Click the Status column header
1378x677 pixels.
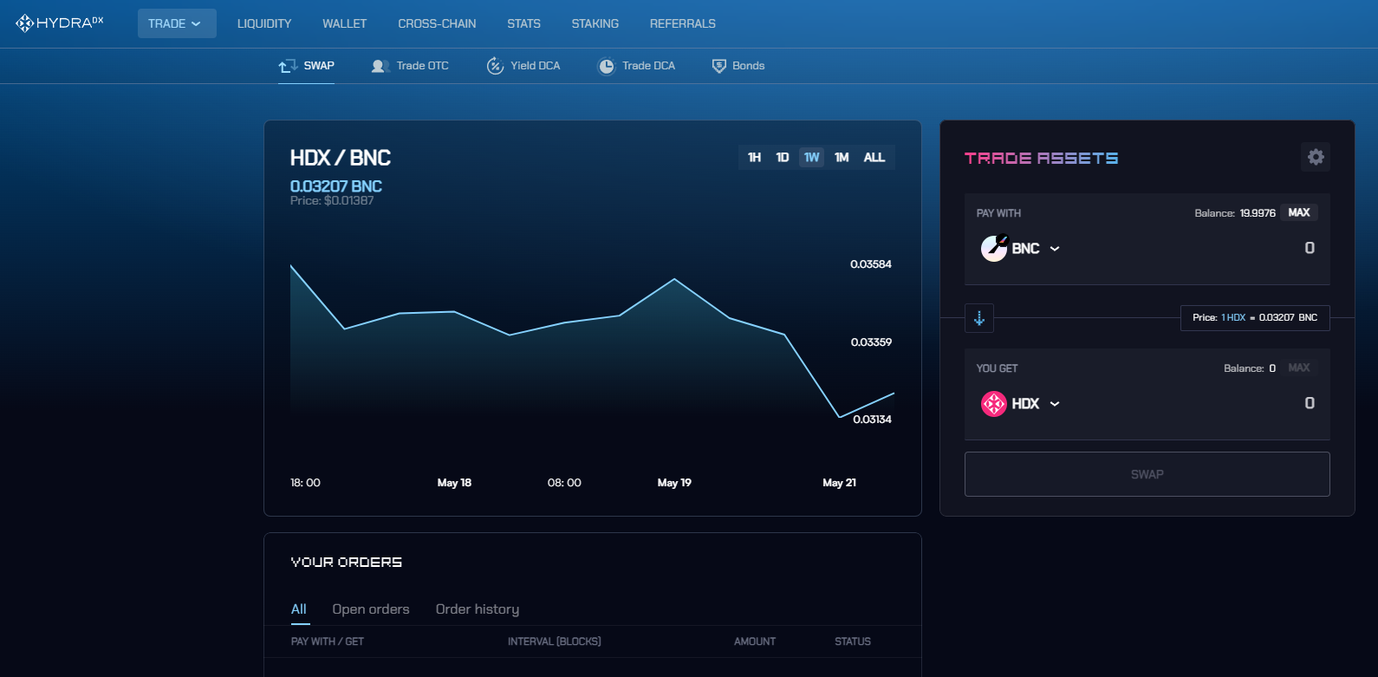pyautogui.click(x=853, y=641)
